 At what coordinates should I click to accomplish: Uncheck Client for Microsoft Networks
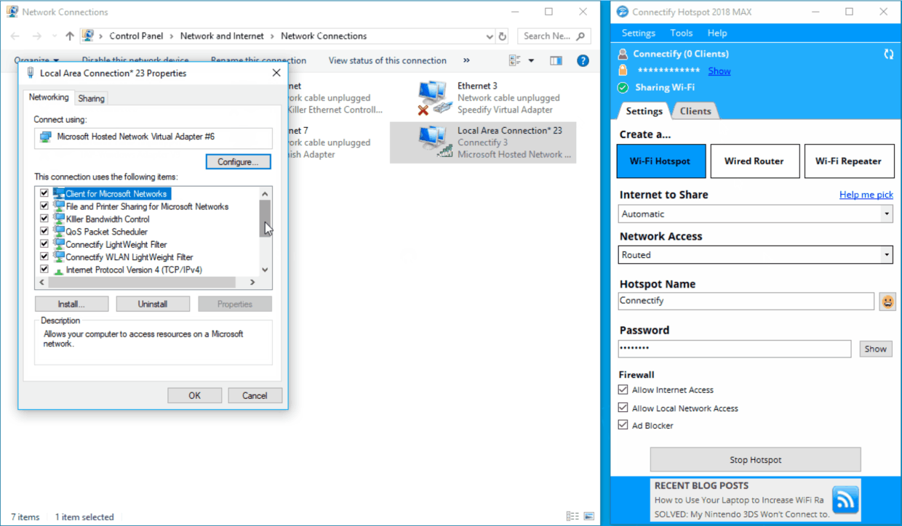[44, 193]
